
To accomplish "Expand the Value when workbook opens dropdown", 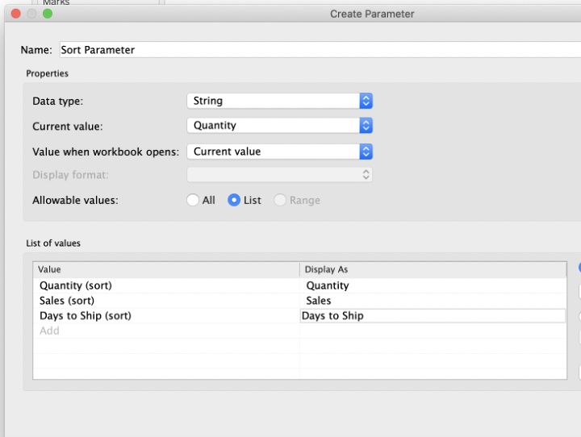I will (279, 152).
